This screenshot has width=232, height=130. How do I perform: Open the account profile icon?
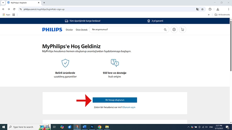174,30
